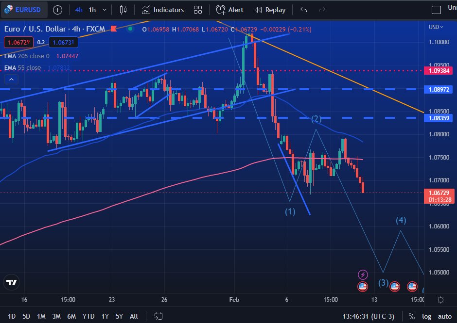The width and height of the screenshot is (457, 323).
Task: Click the compare plus icon beside EURUSD
Action: (x=58, y=10)
